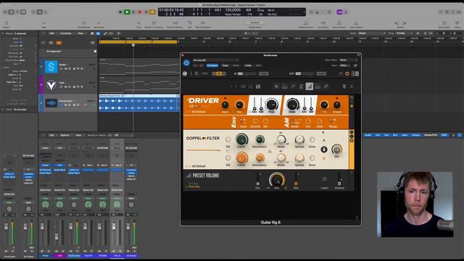
Task: Click the plug-in link icon
Action: click(355, 65)
